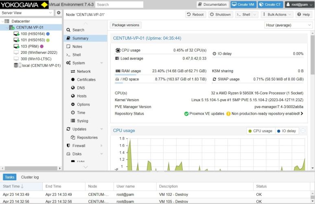Image resolution: width=315 pixels, height=204 pixels.
Task: Click the DNS globe icon
Action: pyautogui.click(x=73, y=88)
